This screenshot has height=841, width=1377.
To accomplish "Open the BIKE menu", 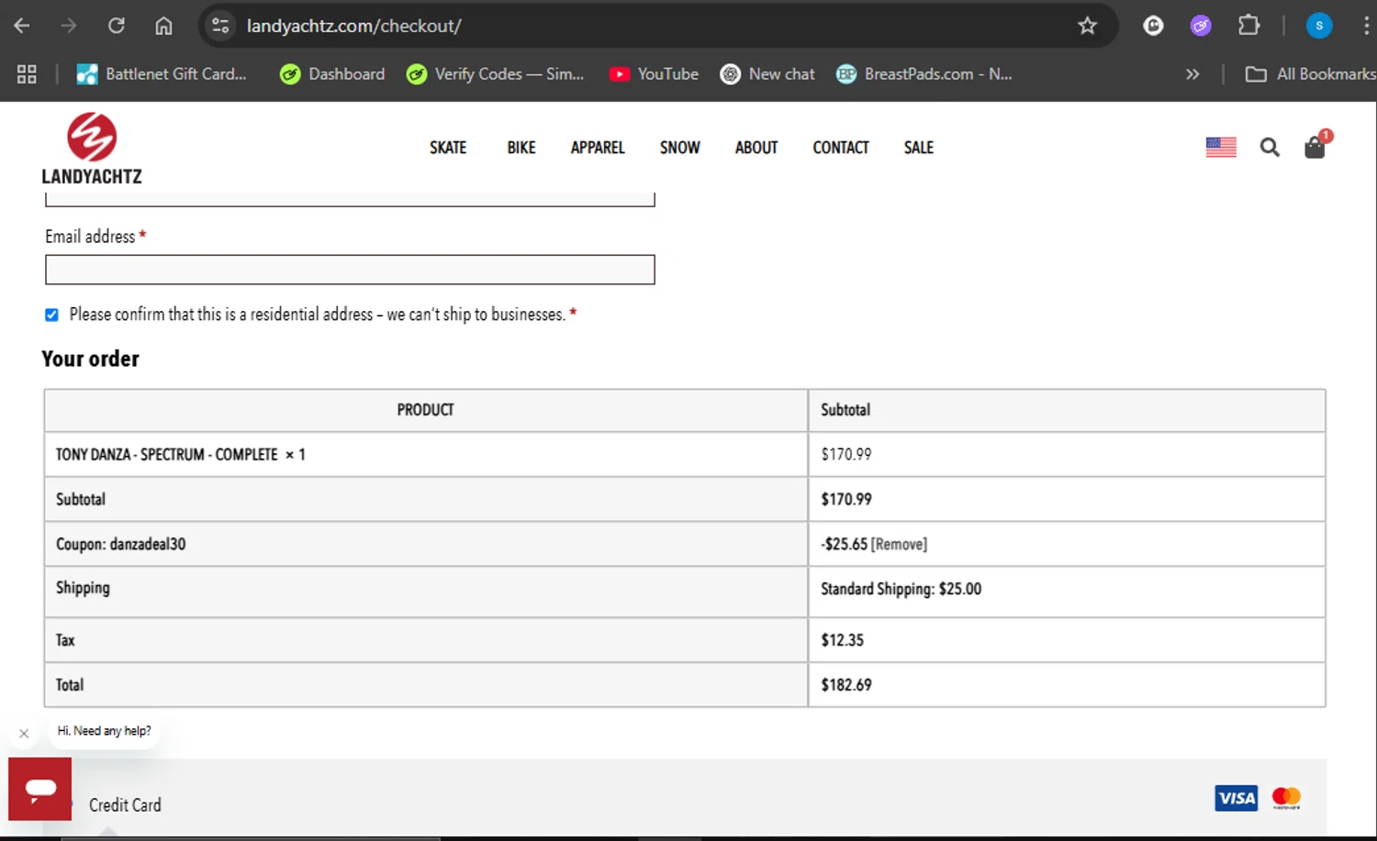I will coord(521,148).
